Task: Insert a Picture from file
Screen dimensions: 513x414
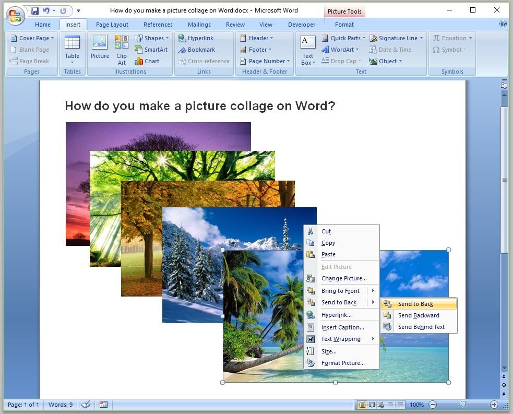Action: click(100, 47)
